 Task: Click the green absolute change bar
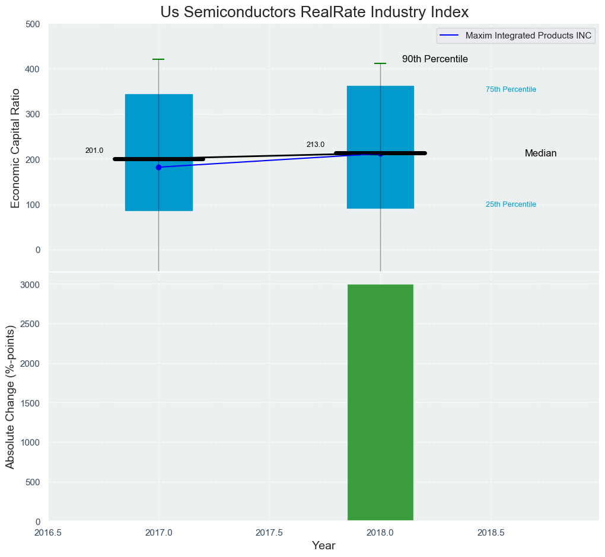380,403
